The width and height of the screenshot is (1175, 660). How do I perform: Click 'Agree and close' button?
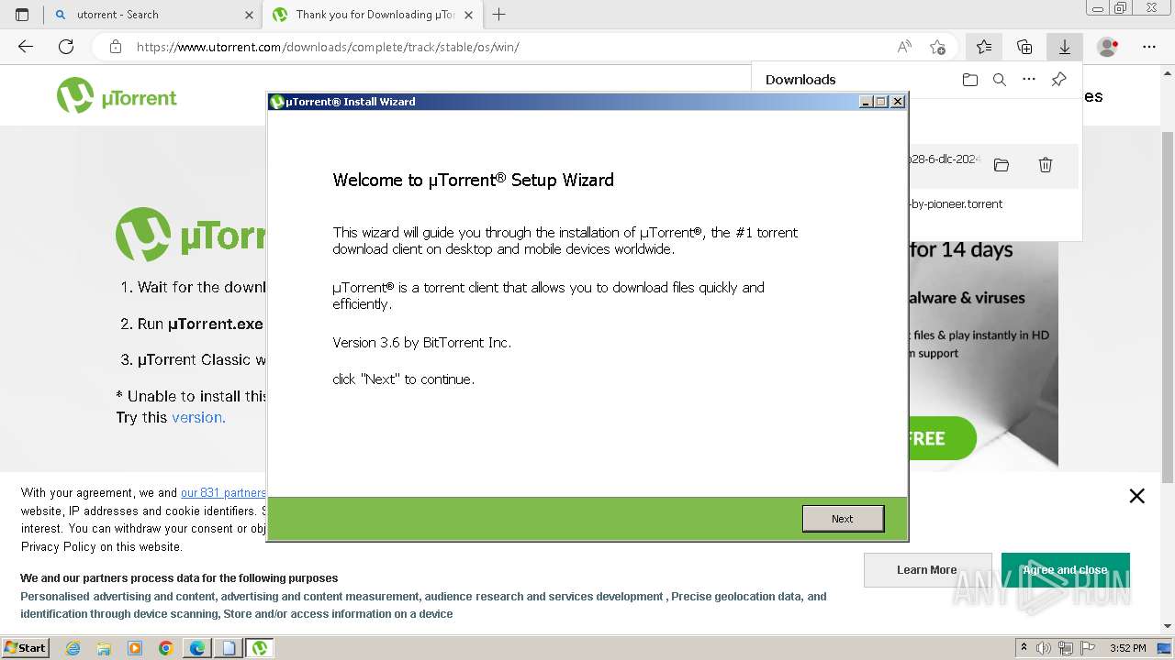(x=1065, y=569)
